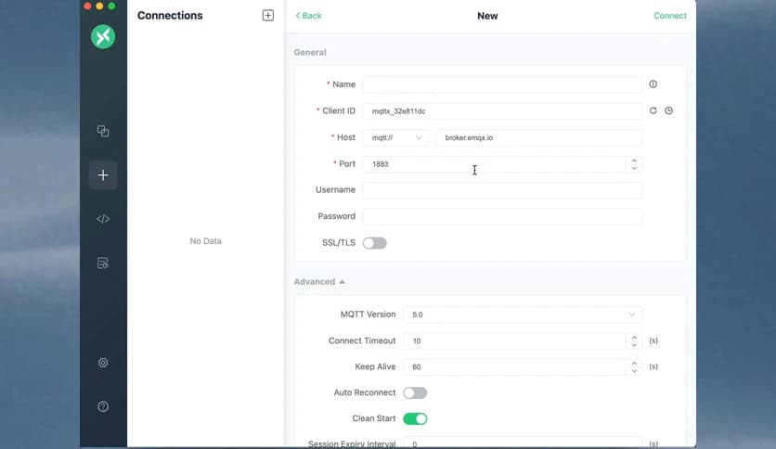
Task: Click the clock icon next to Client ID
Action: [x=668, y=111]
